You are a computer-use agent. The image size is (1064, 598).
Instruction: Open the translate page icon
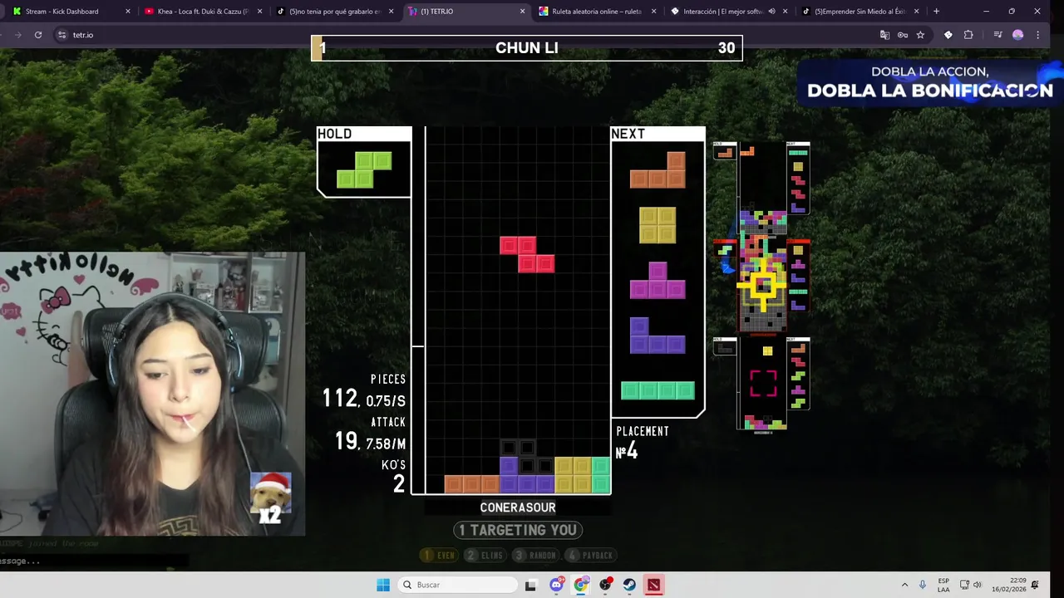pyautogui.click(x=884, y=35)
